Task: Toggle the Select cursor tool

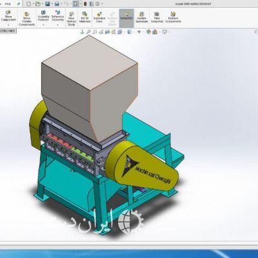Action: point(75,4)
